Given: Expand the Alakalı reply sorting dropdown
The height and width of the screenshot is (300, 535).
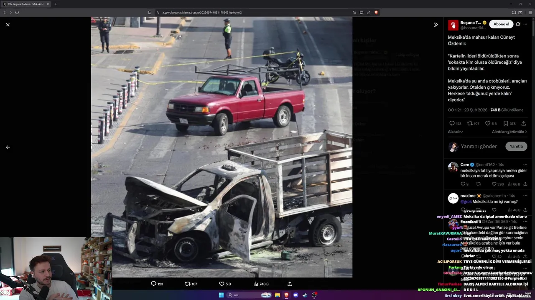Looking at the screenshot, I should point(455,132).
